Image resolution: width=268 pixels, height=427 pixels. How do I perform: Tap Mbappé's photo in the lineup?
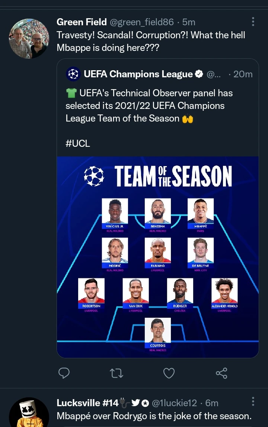coord(201,211)
